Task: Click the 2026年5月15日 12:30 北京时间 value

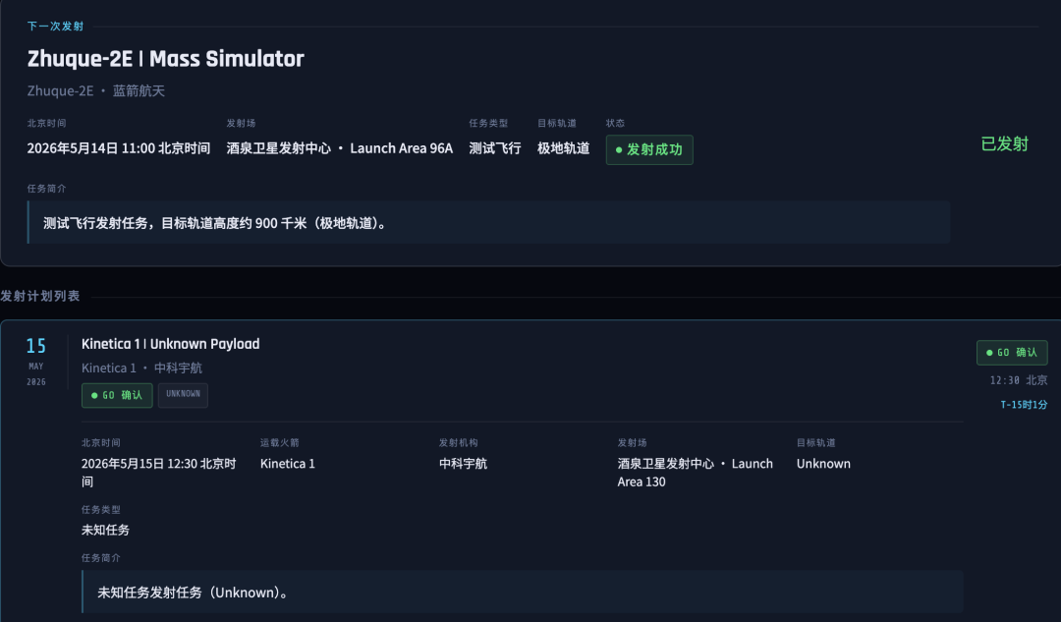Action: (159, 473)
